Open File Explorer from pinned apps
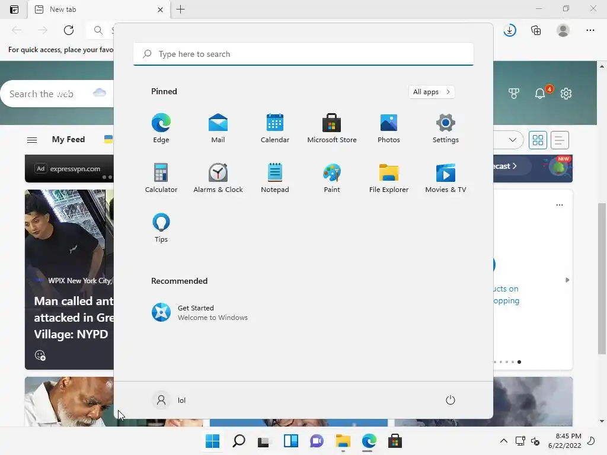The width and height of the screenshot is (607, 455). [389, 178]
